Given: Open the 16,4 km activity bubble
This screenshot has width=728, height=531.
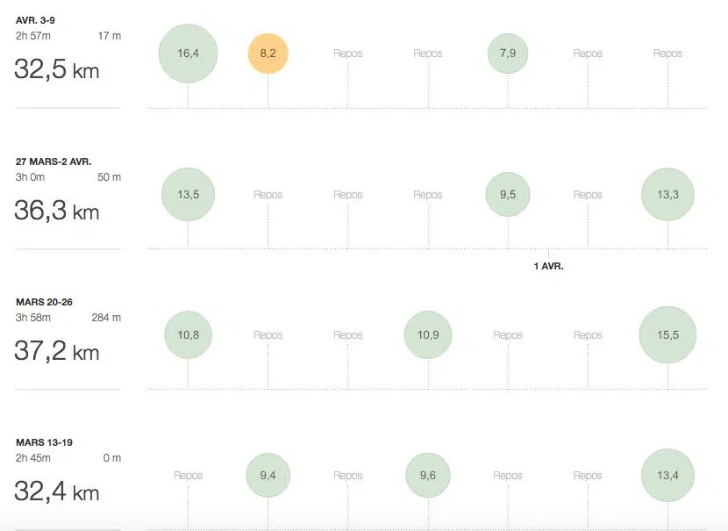Looking at the screenshot, I should pyautogui.click(x=188, y=54).
